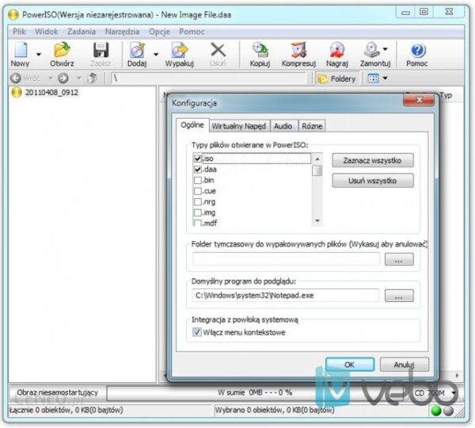The image size is (475, 428).
Task: Open the Widok menu
Action: [47, 32]
